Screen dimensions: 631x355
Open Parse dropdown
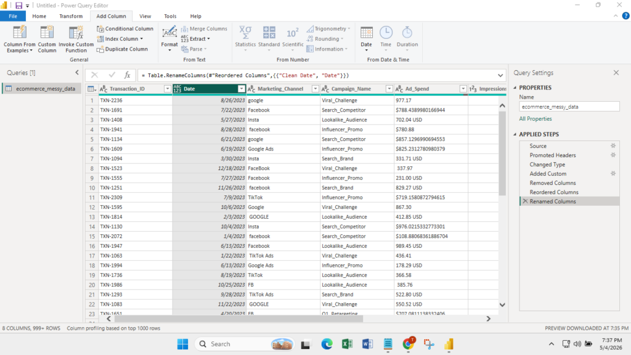[194, 49]
